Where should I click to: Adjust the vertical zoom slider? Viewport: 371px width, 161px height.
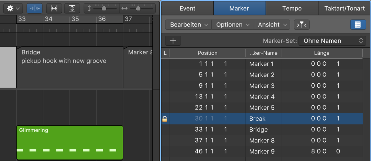coord(104,9)
